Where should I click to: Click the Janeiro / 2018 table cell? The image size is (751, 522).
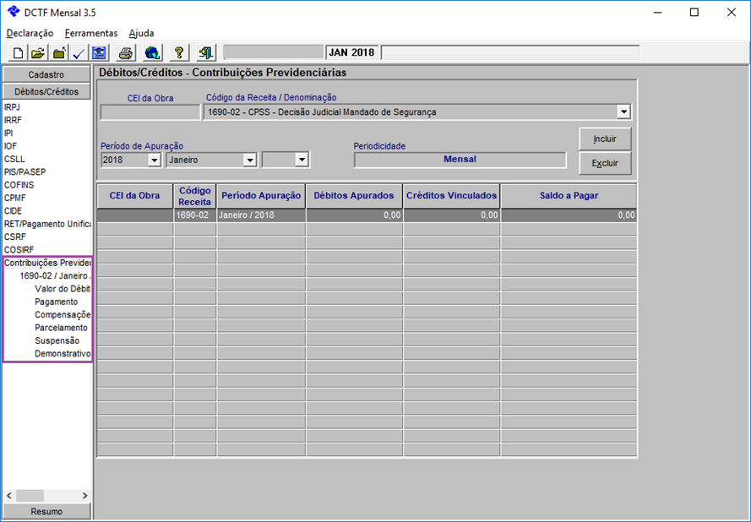(261, 215)
